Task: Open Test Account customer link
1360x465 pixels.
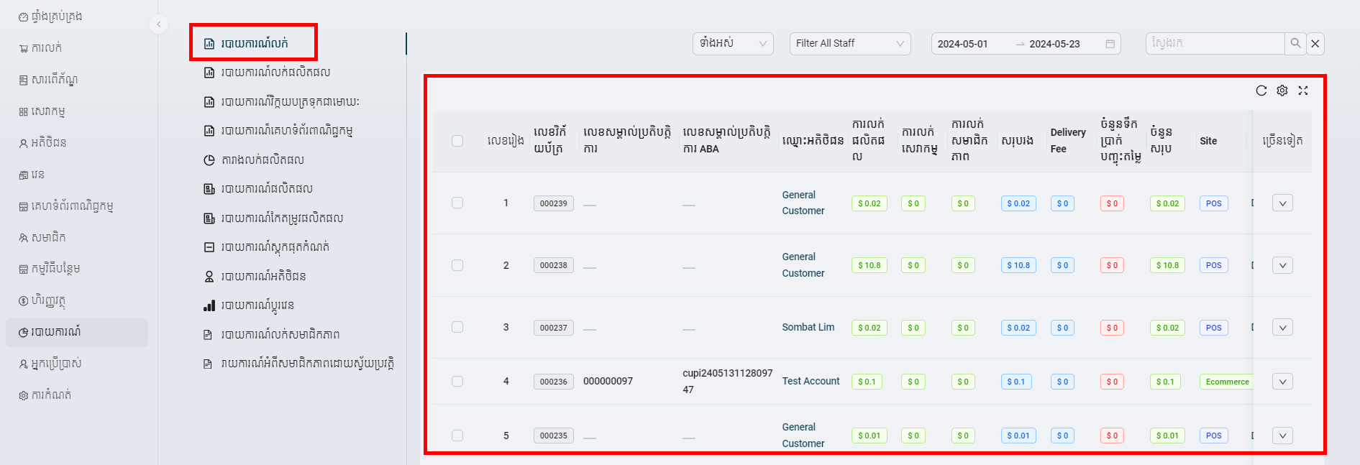Action: (811, 381)
